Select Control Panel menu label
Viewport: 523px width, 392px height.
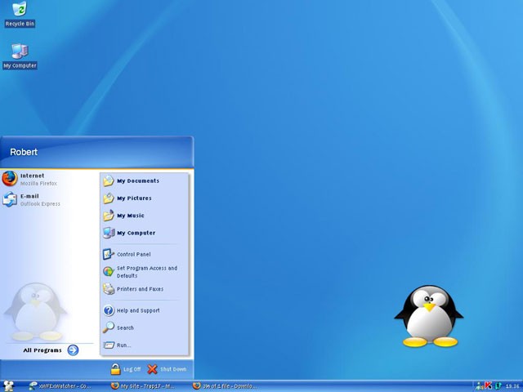[x=134, y=254]
